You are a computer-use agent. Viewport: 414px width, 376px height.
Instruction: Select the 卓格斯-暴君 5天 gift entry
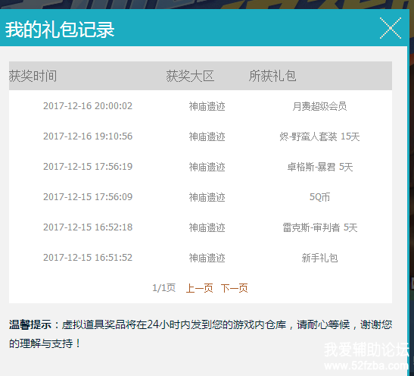(319, 167)
